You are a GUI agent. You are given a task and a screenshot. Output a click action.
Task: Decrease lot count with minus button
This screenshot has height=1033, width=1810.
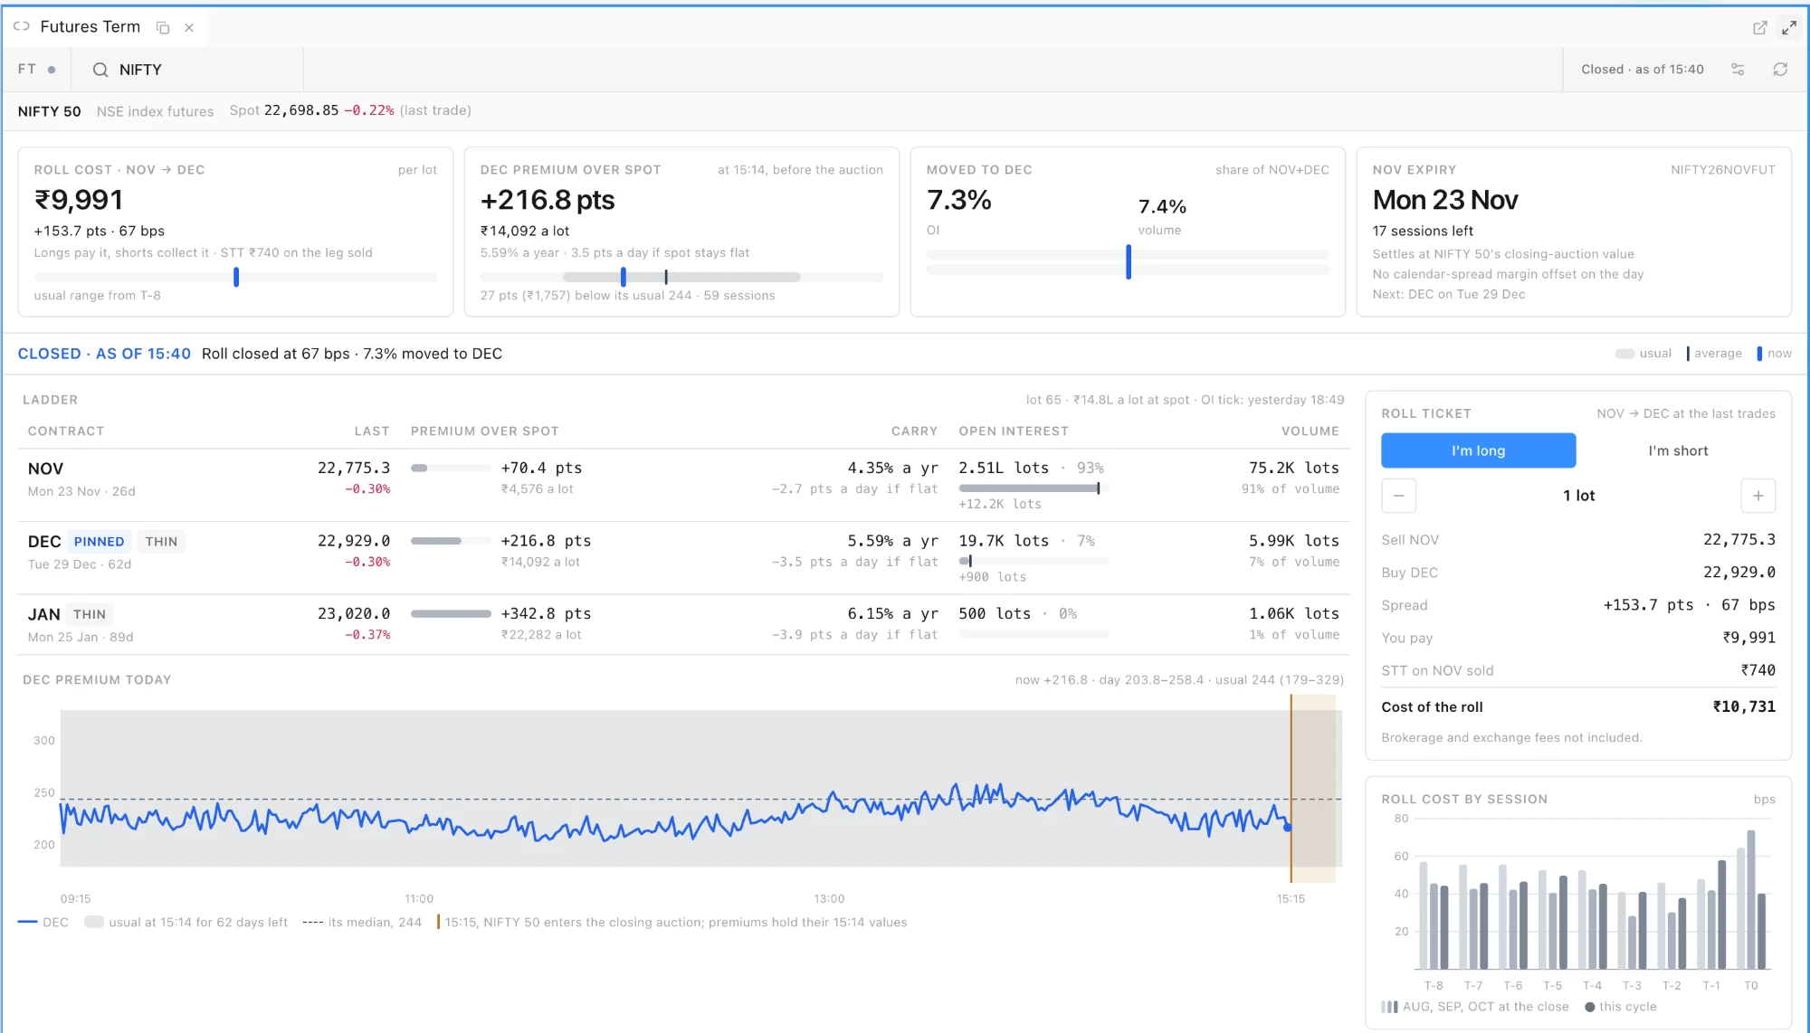pos(1398,496)
